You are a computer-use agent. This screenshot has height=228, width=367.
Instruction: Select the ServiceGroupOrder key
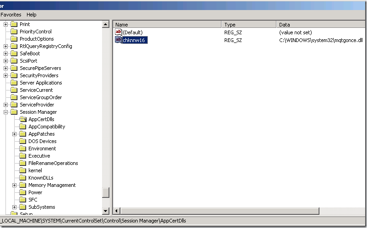coord(40,97)
